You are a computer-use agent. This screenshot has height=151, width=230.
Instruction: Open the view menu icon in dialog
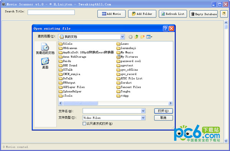[x=149, y=37]
